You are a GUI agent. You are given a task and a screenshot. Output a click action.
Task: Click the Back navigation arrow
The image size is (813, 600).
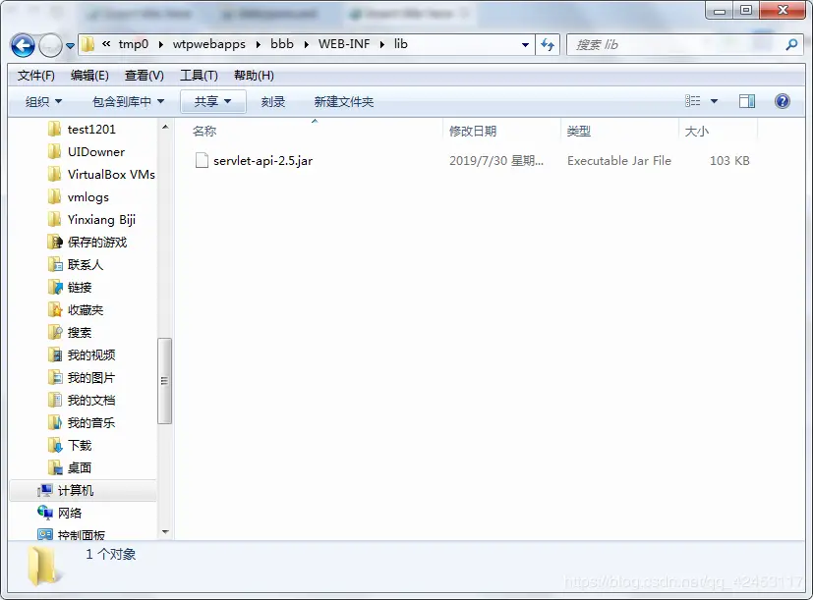pyautogui.click(x=22, y=44)
